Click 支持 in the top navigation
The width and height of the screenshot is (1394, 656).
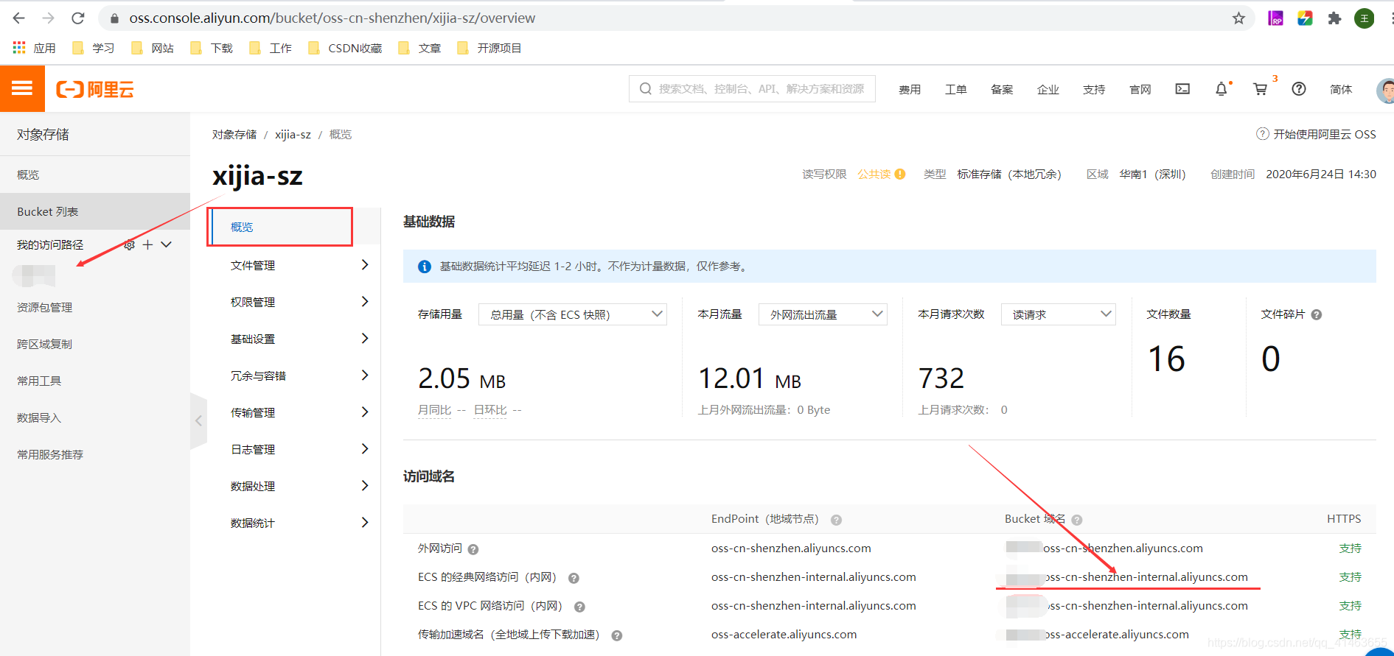(x=1094, y=89)
